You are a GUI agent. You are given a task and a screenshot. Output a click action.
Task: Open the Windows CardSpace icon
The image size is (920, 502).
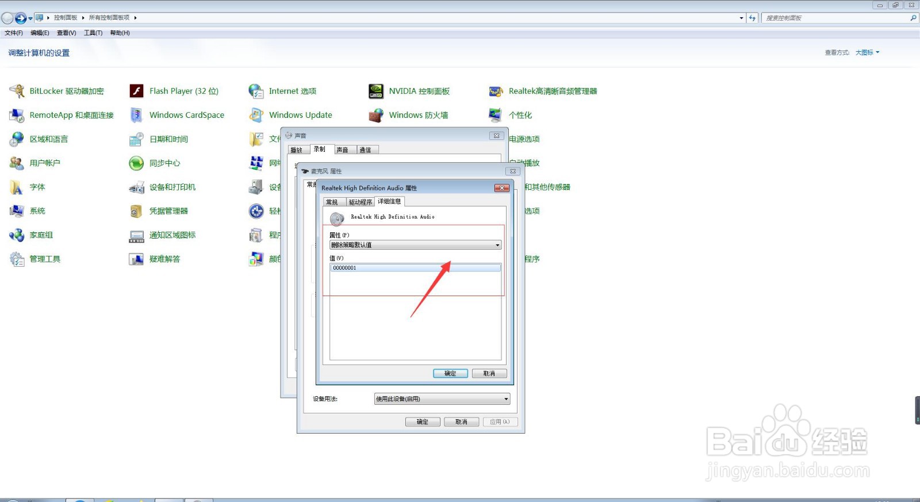(x=136, y=115)
